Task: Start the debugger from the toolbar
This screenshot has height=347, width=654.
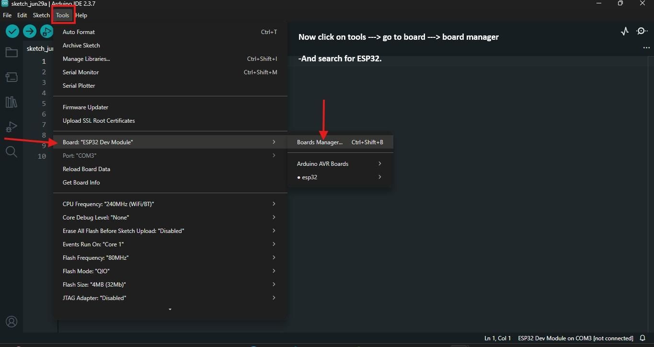Action: tap(46, 31)
